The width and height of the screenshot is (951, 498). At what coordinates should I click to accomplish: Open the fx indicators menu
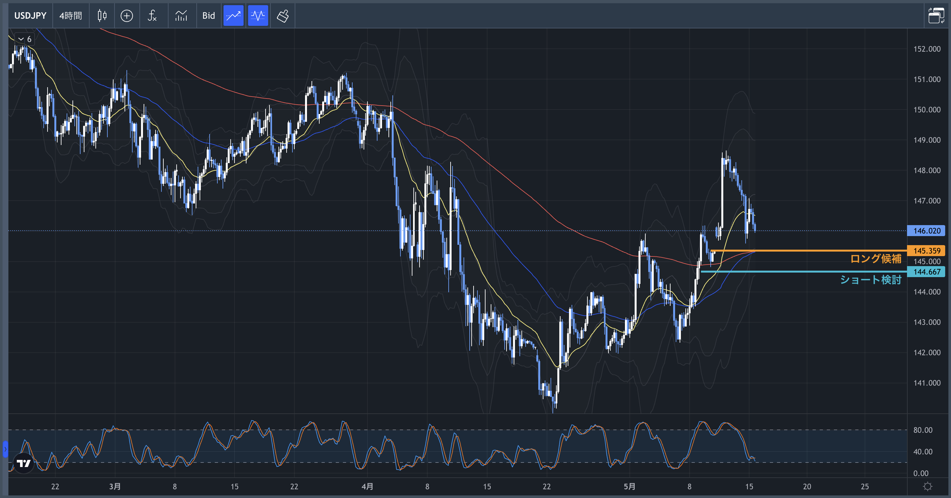pyautogui.click(x=152, y=16)
